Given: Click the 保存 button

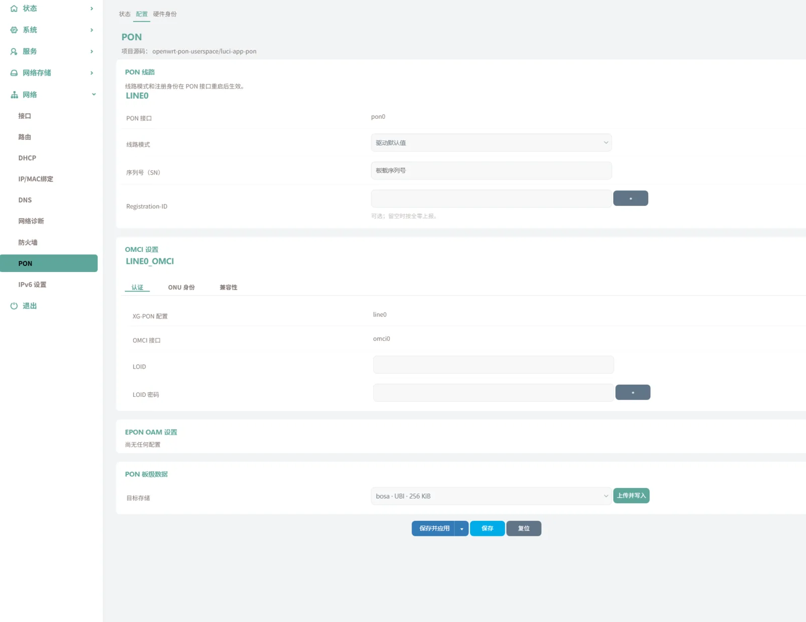Looking at the screenshot, I should coord(487,528).
